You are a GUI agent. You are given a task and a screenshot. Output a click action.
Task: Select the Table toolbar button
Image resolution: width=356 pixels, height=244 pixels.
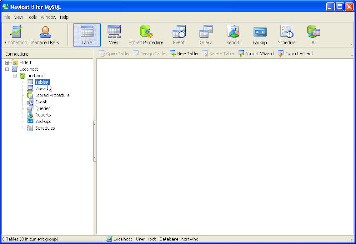coord(87,35)
